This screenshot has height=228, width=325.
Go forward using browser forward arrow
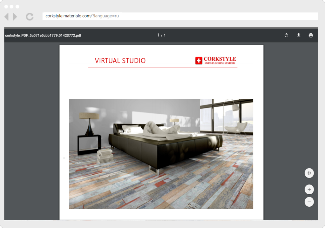pos(15,17)
